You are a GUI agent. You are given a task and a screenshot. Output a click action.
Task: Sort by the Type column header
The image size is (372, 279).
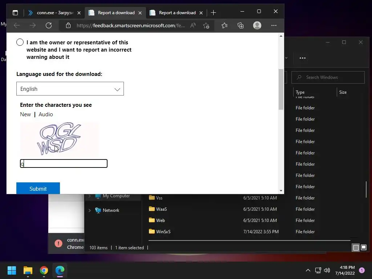click(x=300, y=92)
